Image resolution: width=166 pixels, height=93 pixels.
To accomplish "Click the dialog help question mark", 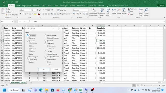I will coord(53,29).
